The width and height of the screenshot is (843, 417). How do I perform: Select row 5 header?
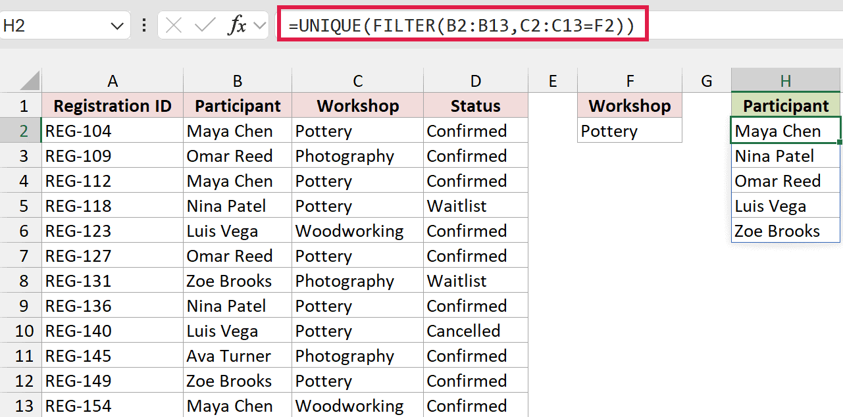point(21,206)
